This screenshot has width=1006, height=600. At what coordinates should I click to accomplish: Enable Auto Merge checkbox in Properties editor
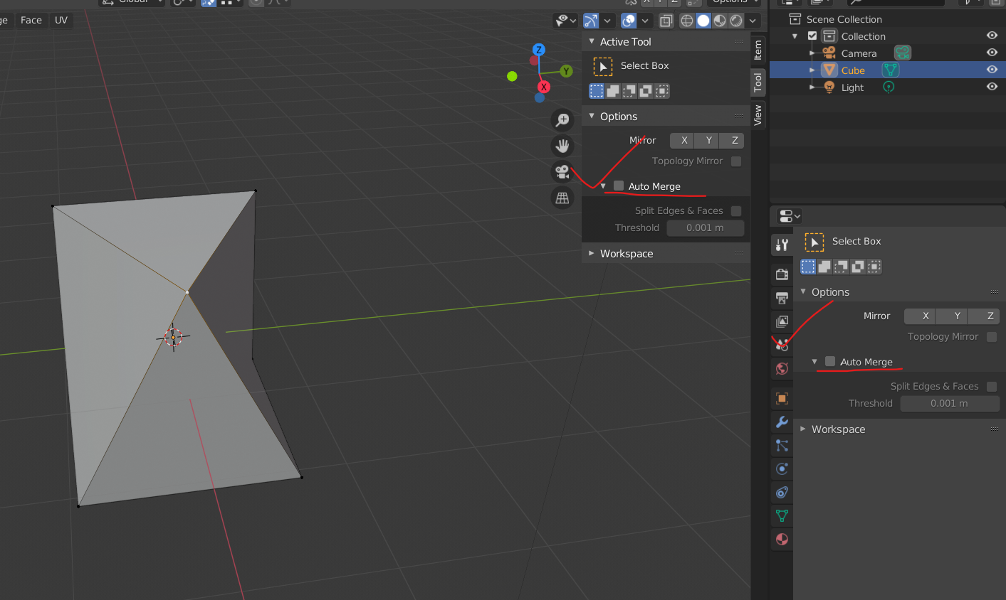click(x=830, y=361)
